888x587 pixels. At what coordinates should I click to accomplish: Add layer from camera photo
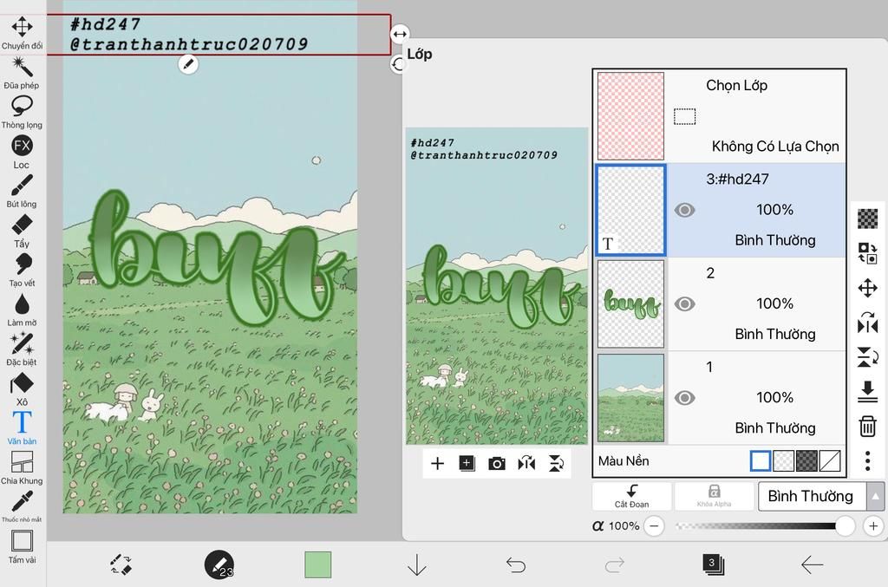point(497,464)
